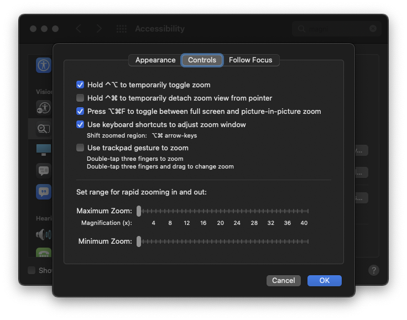
Task: Click the question mark help button
Action: pyautogui.click(x=374, y=270)
